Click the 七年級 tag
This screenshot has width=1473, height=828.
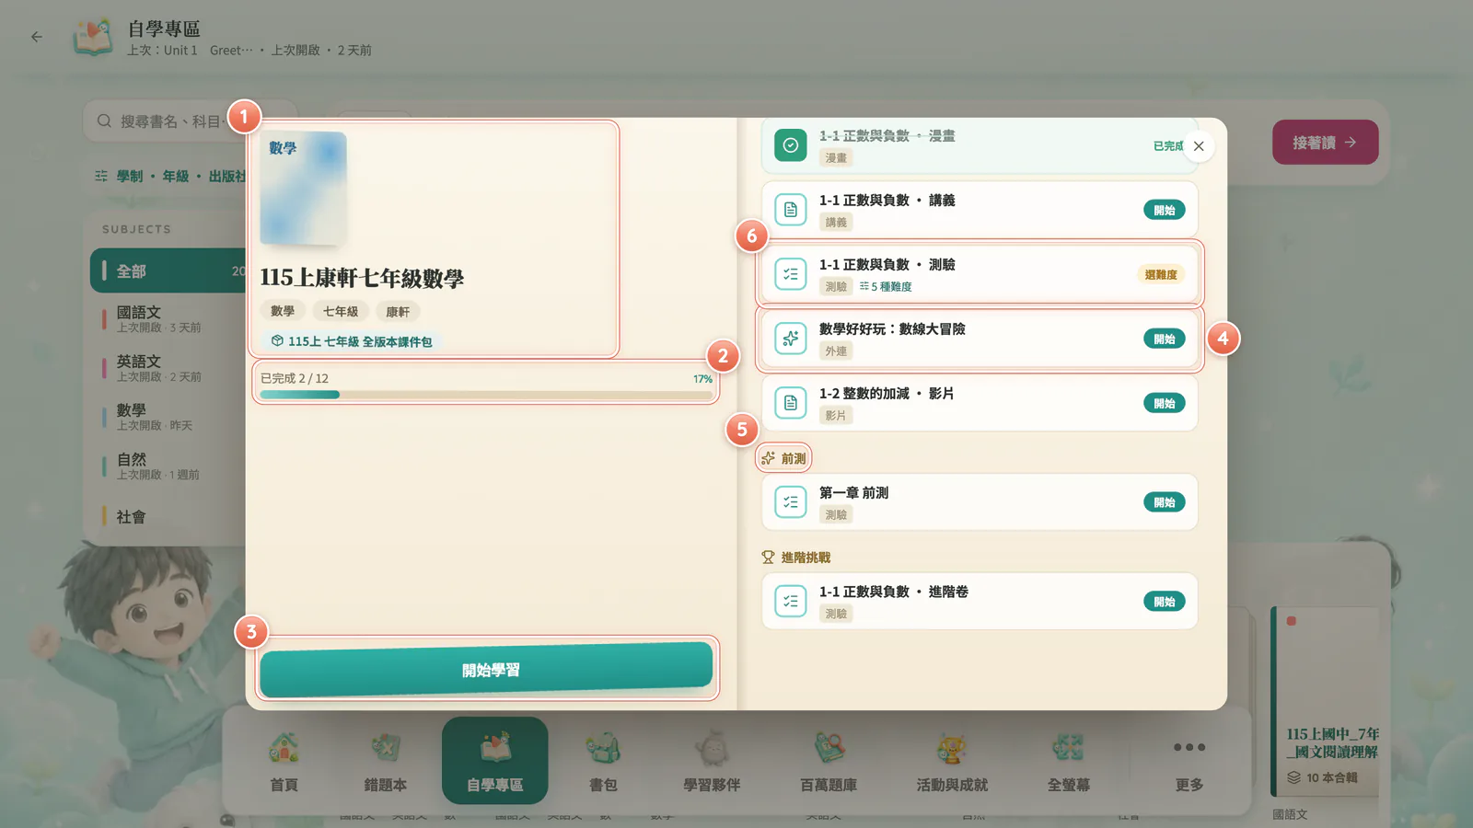[341, 312]
